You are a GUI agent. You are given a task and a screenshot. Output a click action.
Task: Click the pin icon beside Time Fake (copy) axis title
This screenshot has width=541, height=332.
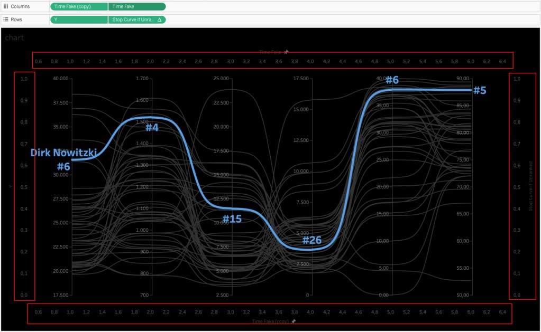(294, 321)
